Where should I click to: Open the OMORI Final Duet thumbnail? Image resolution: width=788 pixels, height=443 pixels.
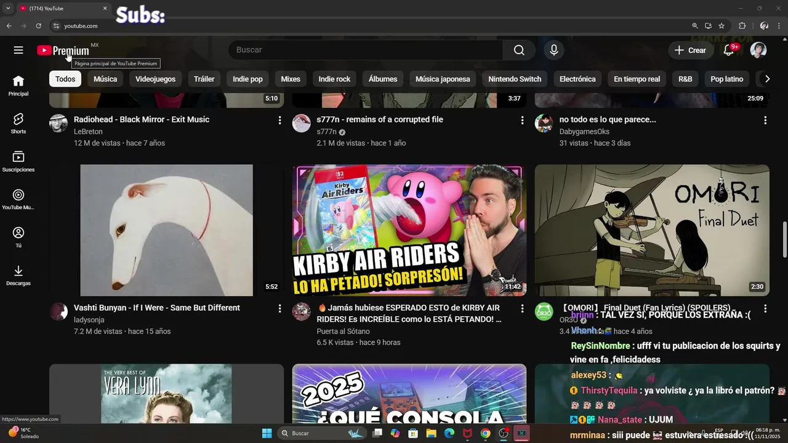click(x=652, y=230)
